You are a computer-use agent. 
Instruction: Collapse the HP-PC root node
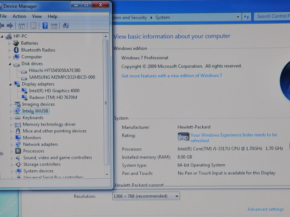pos(2,37)
